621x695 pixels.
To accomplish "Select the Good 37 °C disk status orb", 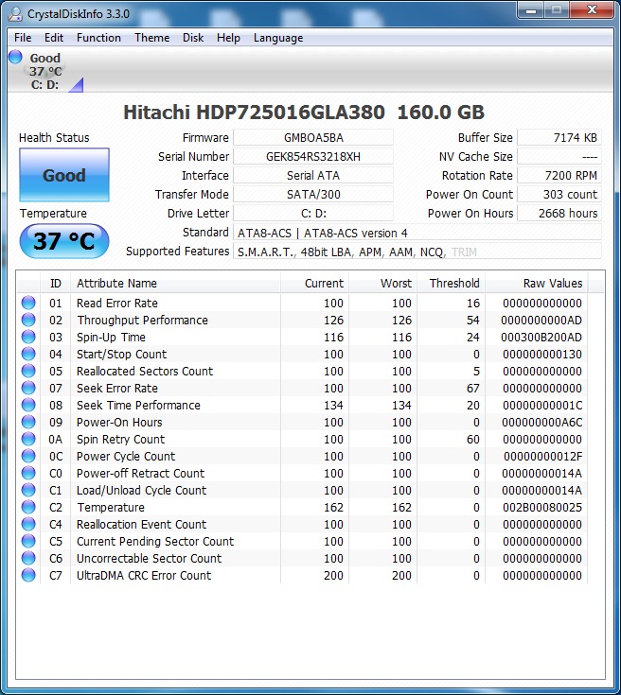I will (15, 57).
